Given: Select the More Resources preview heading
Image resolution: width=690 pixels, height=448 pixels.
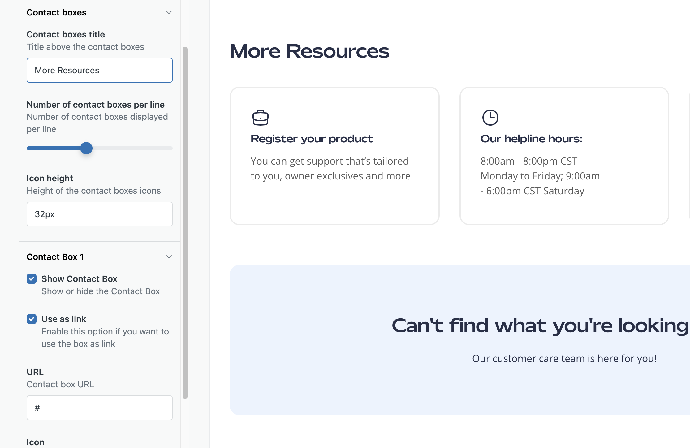Looking at the screenshot, I should click(309, 51).
